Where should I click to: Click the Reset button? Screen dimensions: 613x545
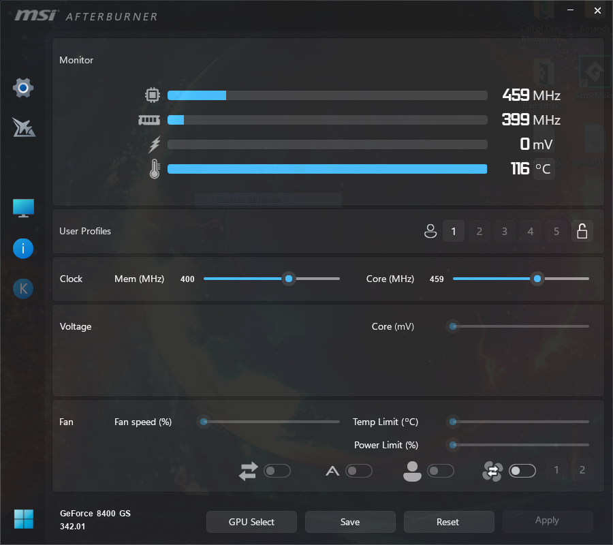449,522
